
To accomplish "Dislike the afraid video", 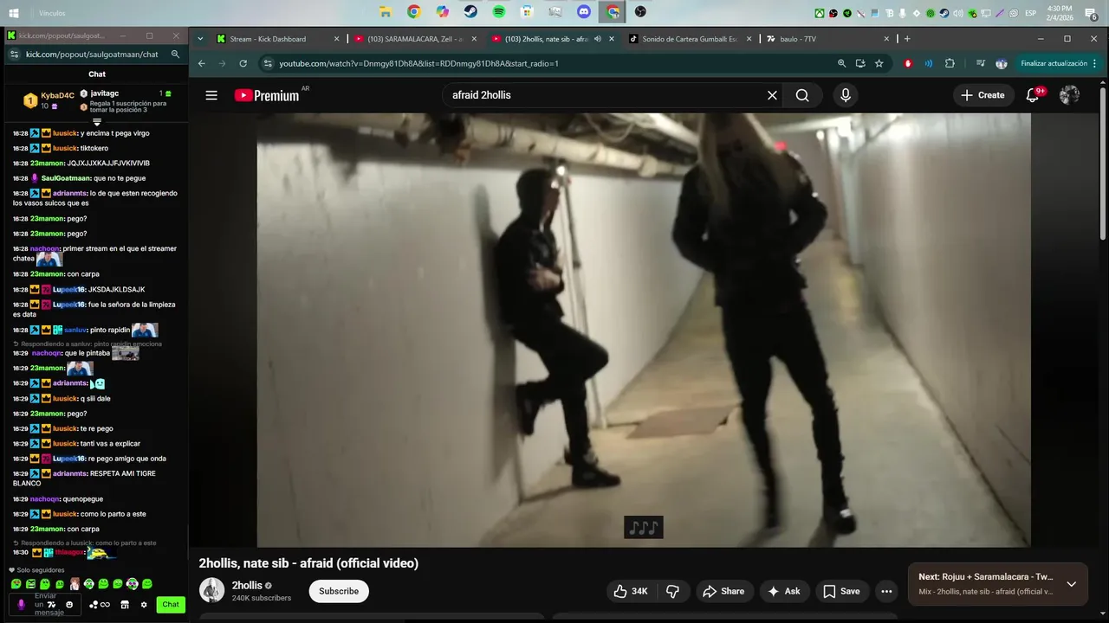I will (x=672, y=591).
